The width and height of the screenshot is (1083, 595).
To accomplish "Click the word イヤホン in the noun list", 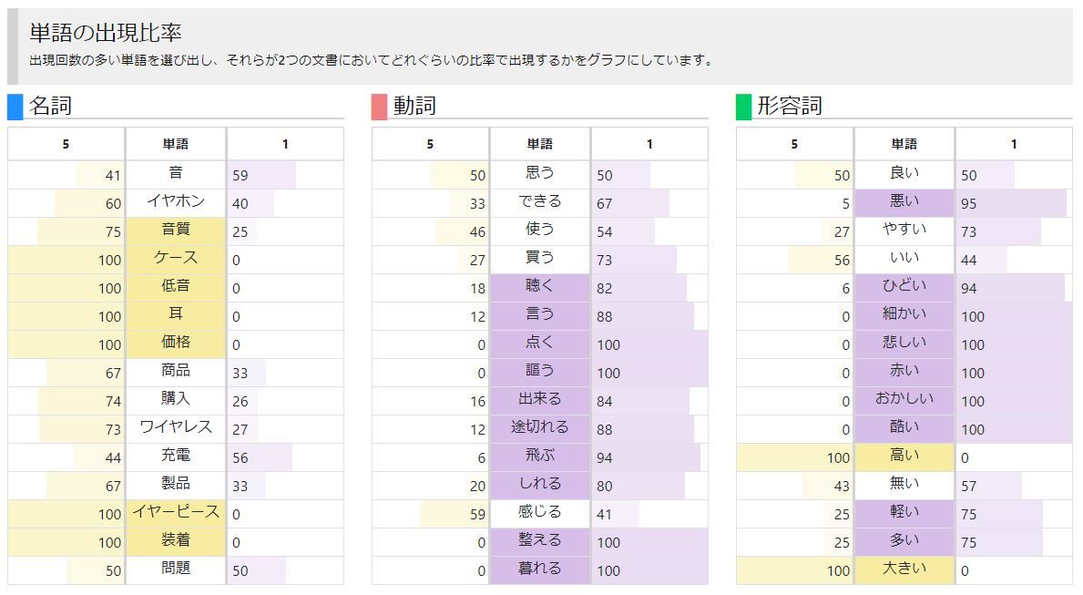I will 176,202.
